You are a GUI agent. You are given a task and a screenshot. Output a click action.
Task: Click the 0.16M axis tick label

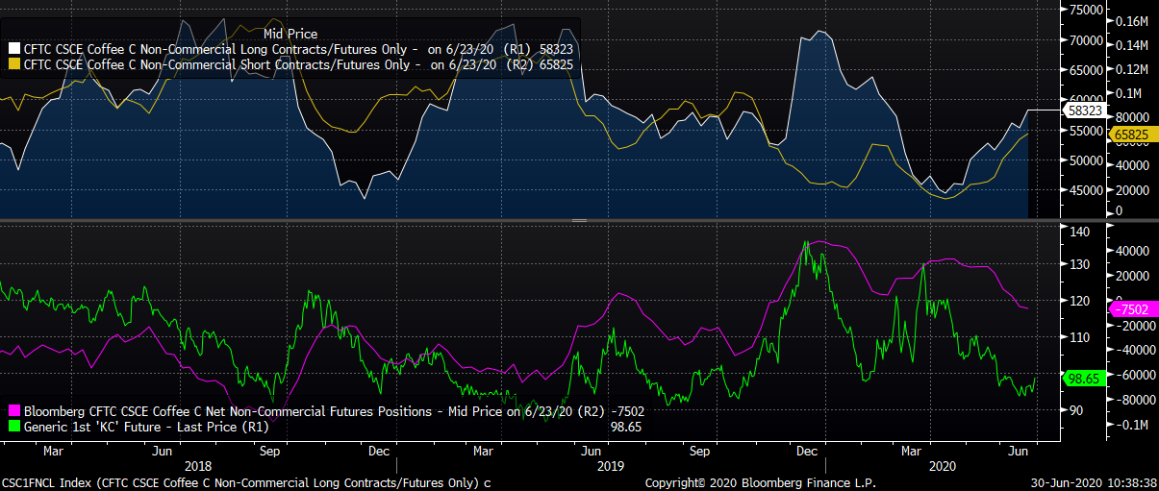(x=1133, y=21)
